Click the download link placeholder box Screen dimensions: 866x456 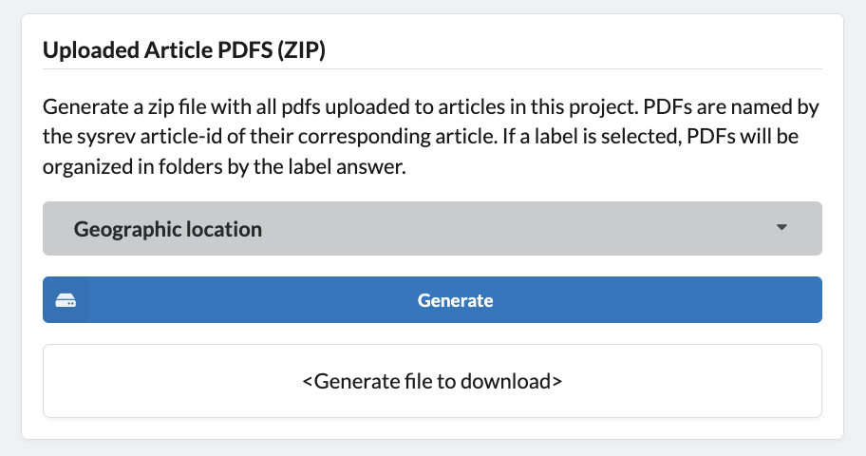tap(432, 381)
